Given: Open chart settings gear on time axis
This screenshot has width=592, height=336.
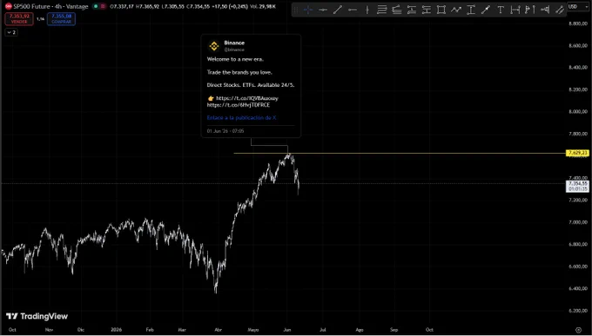Looking at the screenshot, I should [x=578, y=330].
